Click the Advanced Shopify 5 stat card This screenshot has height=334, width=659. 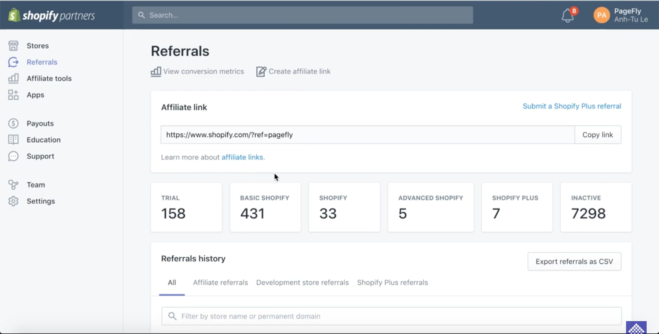click(x=431, y=207)
